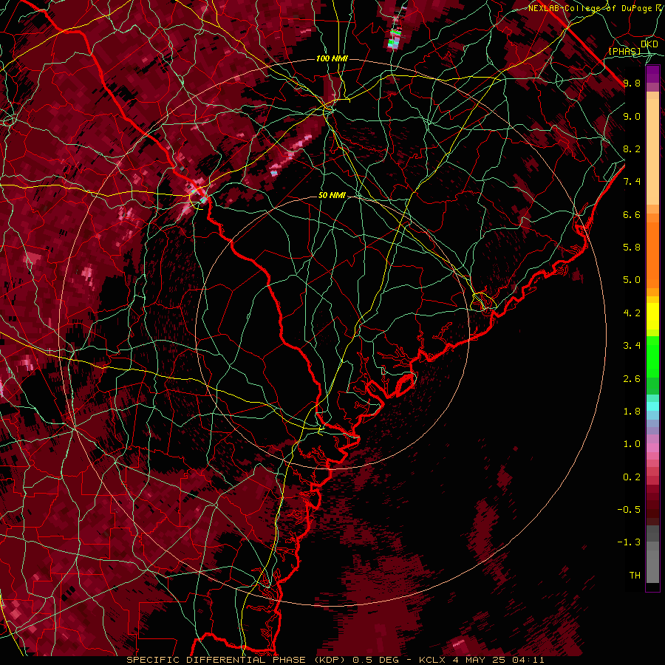Screen dimensions: 665x665
Task: Click the gray band near the scale bottom
Action: [652, 555]
